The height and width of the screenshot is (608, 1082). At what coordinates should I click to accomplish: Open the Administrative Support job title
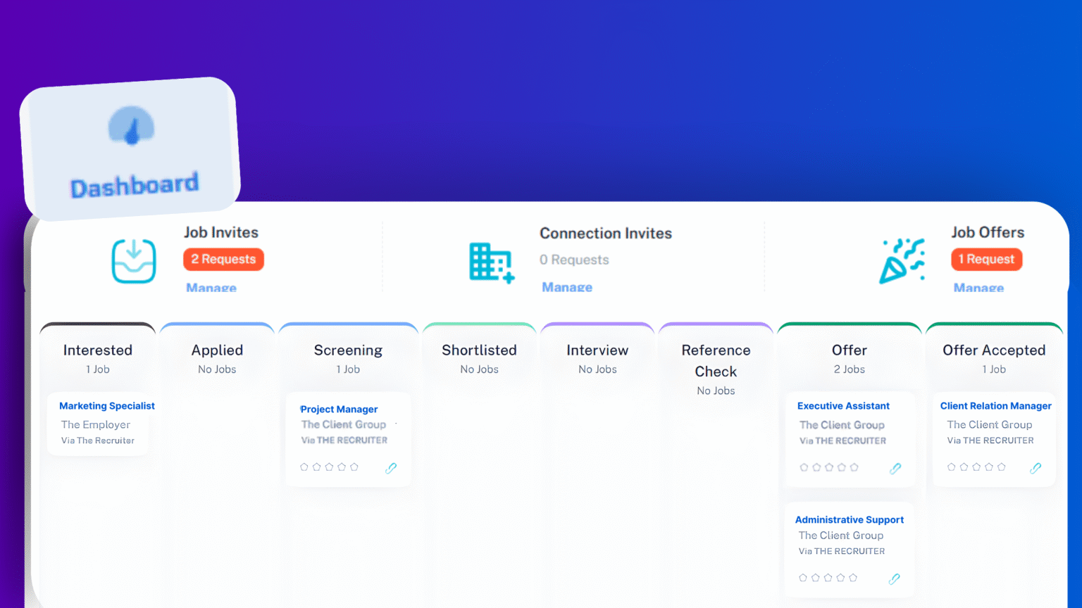coord(850,520)
